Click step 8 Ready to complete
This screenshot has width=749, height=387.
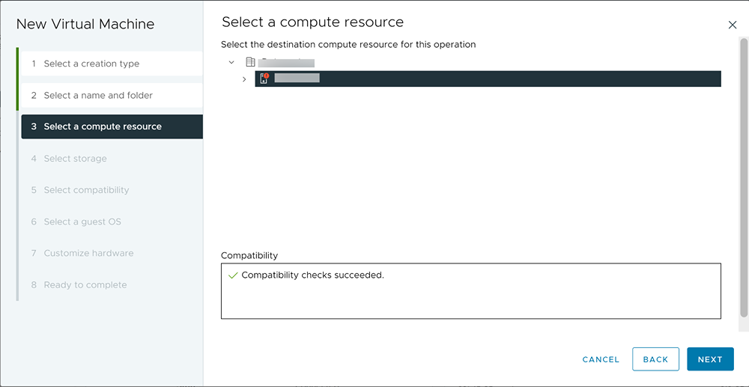85,284
